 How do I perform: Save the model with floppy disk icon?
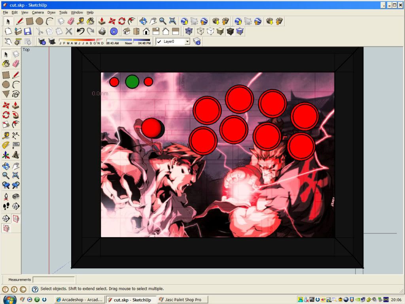point(28,31)
